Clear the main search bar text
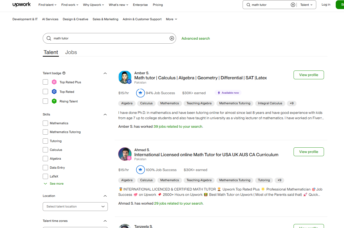Image resolution: width=344 pixels, height=228 pixels. tap(172, 38)
